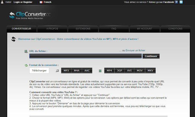The height and width of the screenshot is (117, 195).
Task: Choose the M4A audio format
Action: click(x=77, y=70)
